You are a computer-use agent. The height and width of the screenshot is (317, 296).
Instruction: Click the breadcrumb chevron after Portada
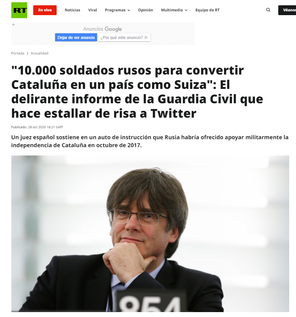click(28, 54)
